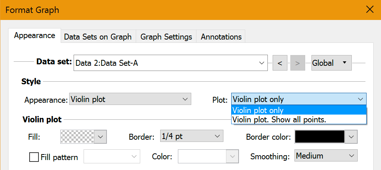This screenshot has width=381, height=170.
Task: Click the black Border color swatch
Action: [320, 137]
